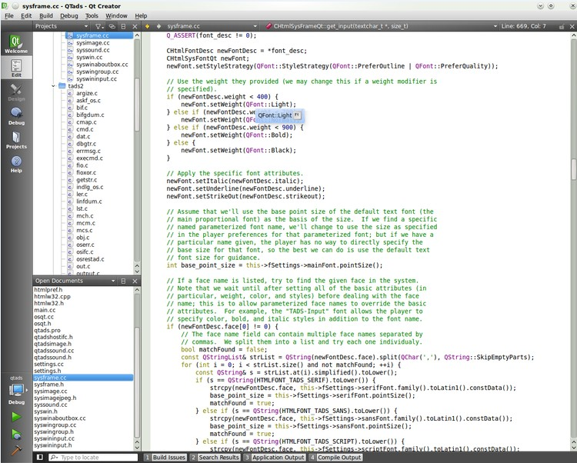This screenshot has height=463, width=577.
Task: Split the Open Documents pane
Action: 124,281
